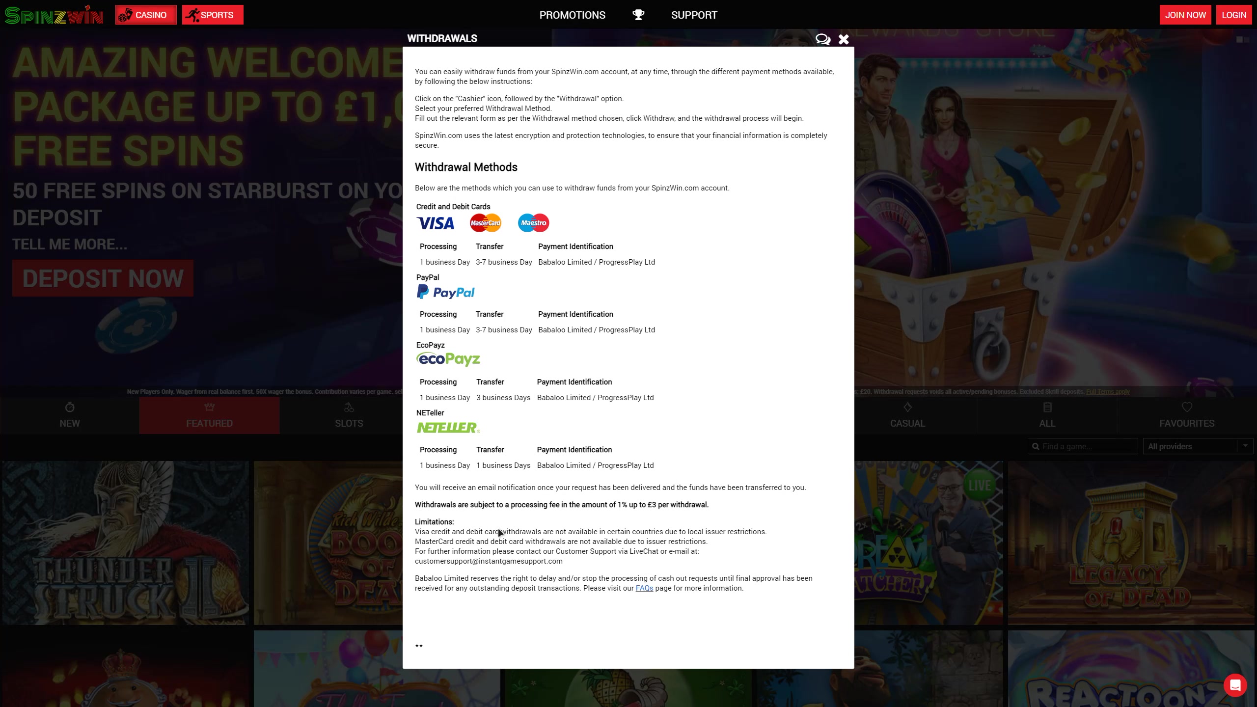
Task: Click the SpinzWin logo
Action: 54,15
